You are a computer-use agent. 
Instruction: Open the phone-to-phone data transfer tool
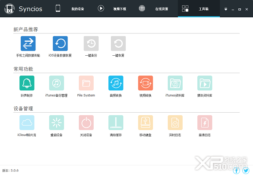tap(28, 43)
